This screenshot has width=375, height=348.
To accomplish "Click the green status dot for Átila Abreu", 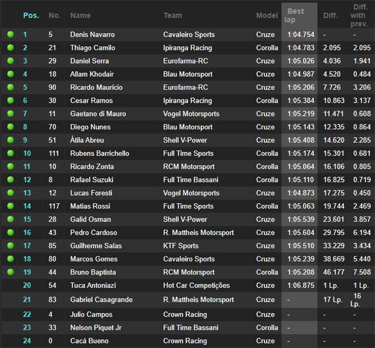I will [10, 140].
